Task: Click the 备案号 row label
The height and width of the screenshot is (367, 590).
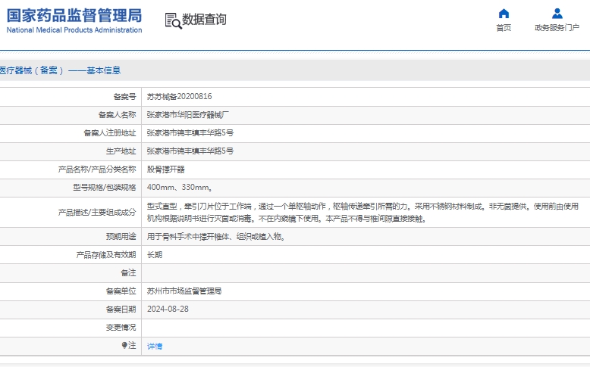Action: (124, 97)
